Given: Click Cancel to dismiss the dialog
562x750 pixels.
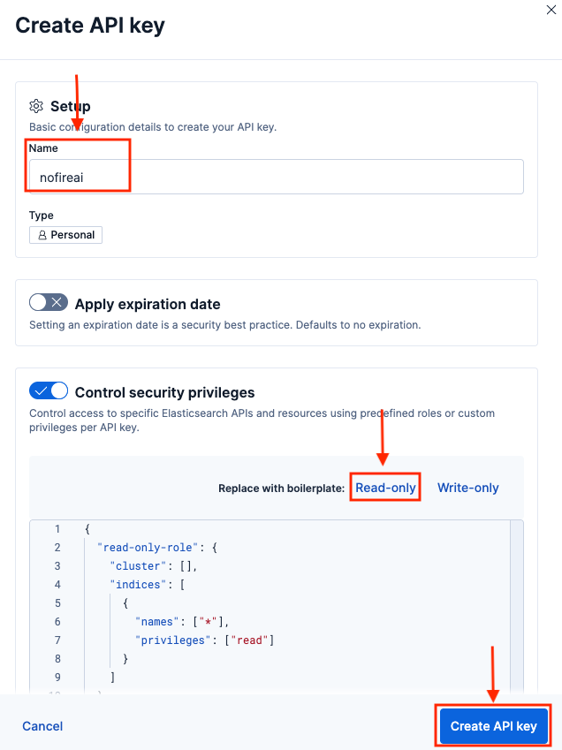Looking at the screenshot, I should pos(42,725).
